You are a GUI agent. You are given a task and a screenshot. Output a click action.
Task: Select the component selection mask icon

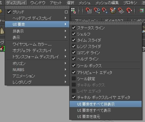point(73,11)
